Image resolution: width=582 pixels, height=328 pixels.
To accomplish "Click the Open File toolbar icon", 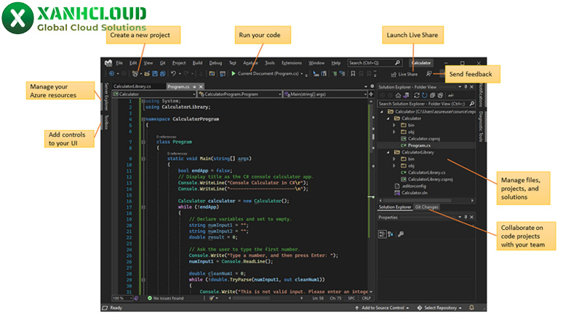I will (x=147, y=74).
